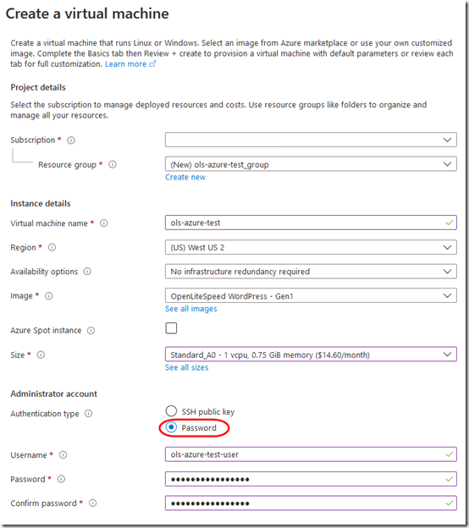Viewport: 469px width, 528px height.
Task: Select the Password authentication option
Action: tap(171, 427)
